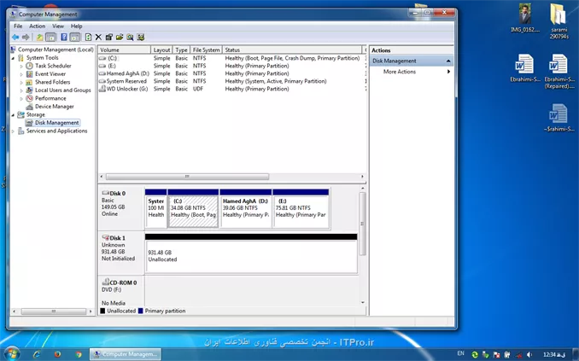
Task: Click the magnifier Explore toolbar icon
Action: click(130, 37)
